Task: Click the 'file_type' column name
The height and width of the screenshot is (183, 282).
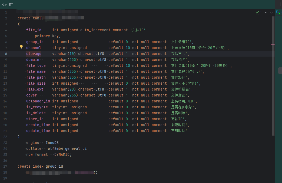Action: 36,65
